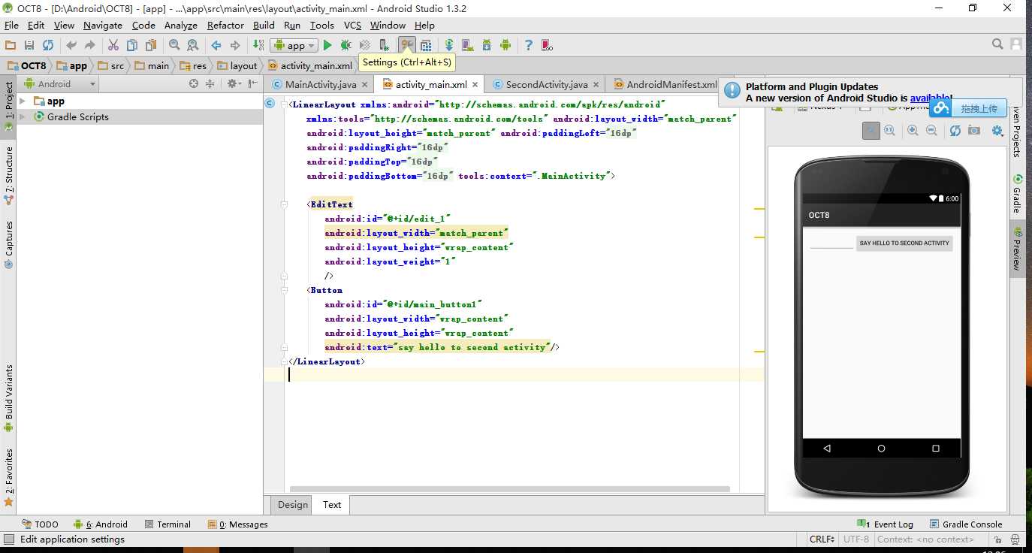Toggle Zoom to Fit in preview
This screenshot has width=1032, height=553.
[871, 131]
